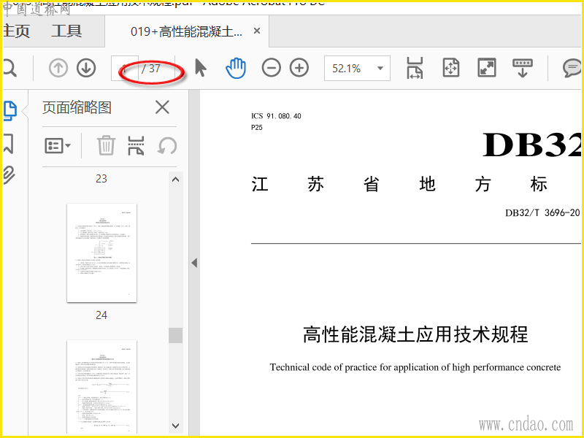Click the ICS 91.080.40 text
Image resolution: width=584 pixels, height=438 pixels.
276,116
